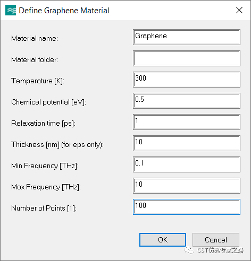
Task: Click the "Relaxation time [ps]:" label
Action: pyautogui.click(x=43, y=124)
